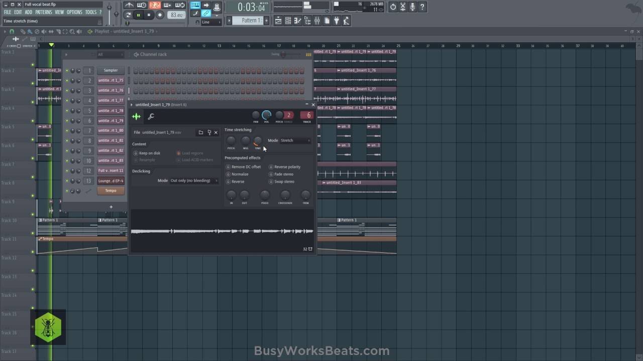
Task: Open the TOOLS menu
Action: (91, 12)
